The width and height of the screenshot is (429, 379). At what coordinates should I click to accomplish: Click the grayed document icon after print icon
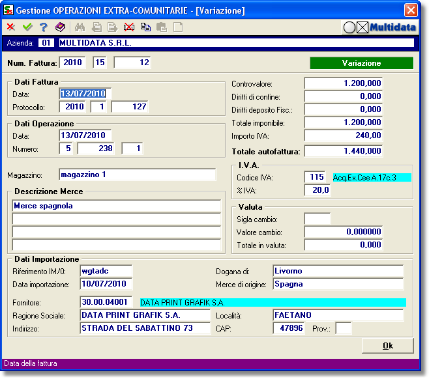coord(112,27)
